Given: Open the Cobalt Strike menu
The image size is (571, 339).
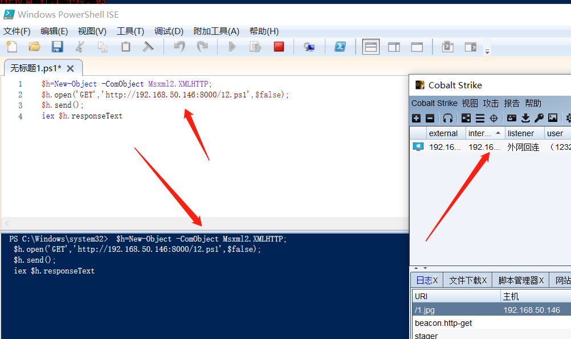Looking at the screenshot, I should (x=434, y=104).
